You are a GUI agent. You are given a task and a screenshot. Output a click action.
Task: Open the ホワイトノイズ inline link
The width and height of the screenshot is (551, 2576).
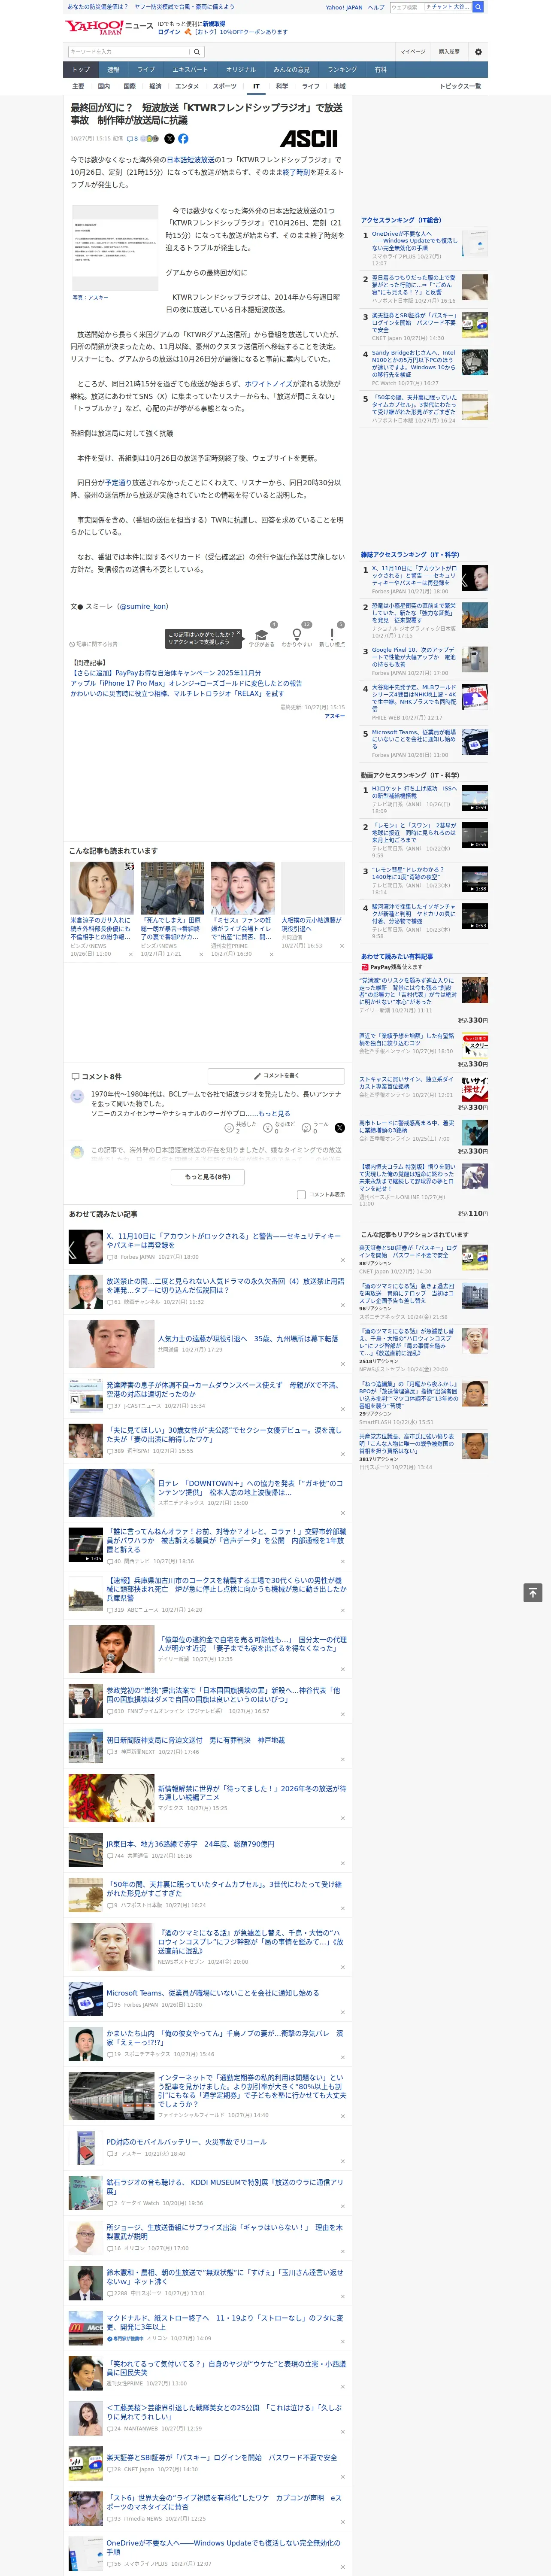(x=269, y=383)
